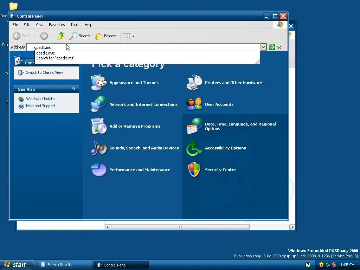Open Performance and Maintenance pie chart icon
The width and height of the screenshot is (360, 270).
99,170
